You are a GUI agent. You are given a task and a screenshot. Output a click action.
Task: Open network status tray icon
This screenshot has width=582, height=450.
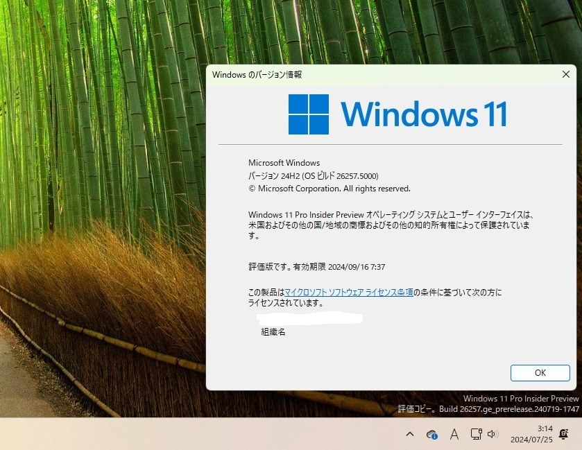point(477,434)
